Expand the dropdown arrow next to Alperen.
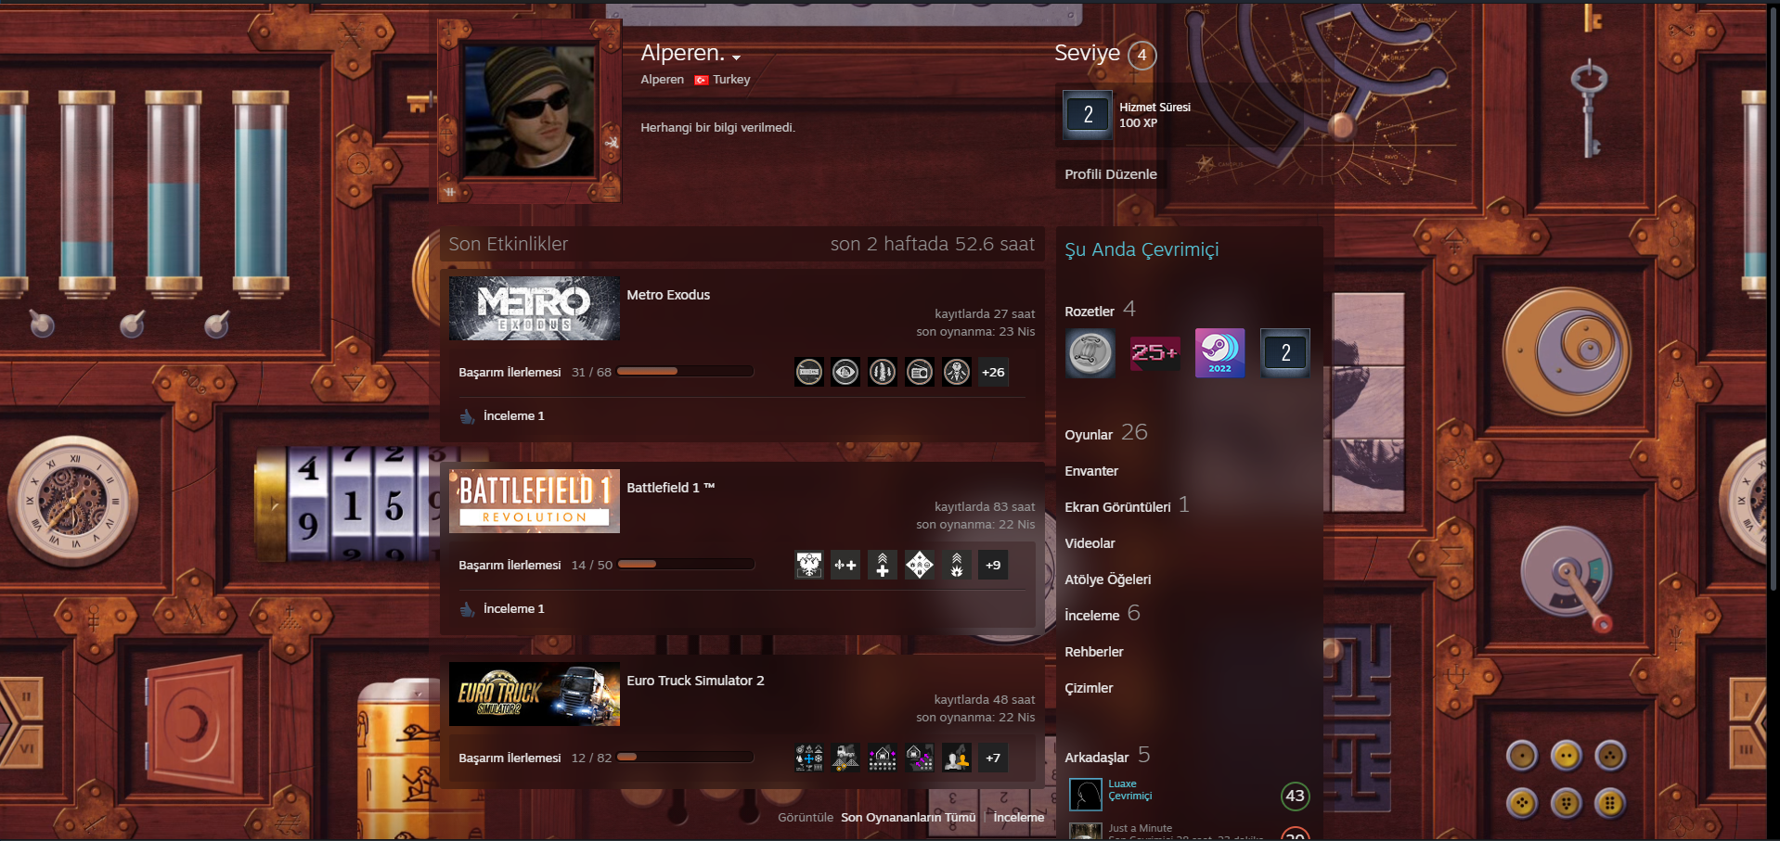Screen dimensions: 1780x841 click(736, 57)
